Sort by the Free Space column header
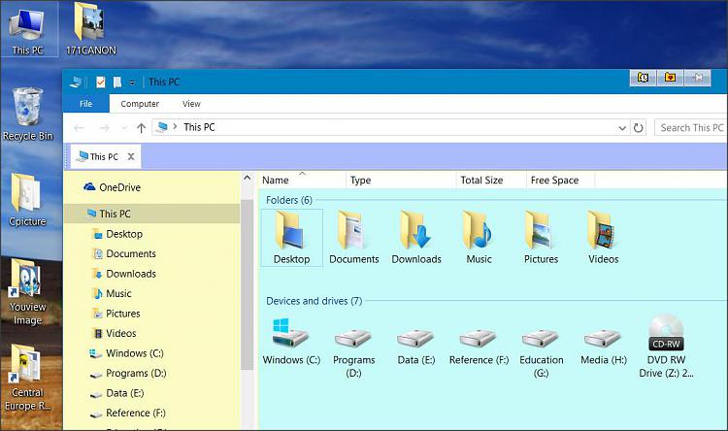 click(560, 180)
